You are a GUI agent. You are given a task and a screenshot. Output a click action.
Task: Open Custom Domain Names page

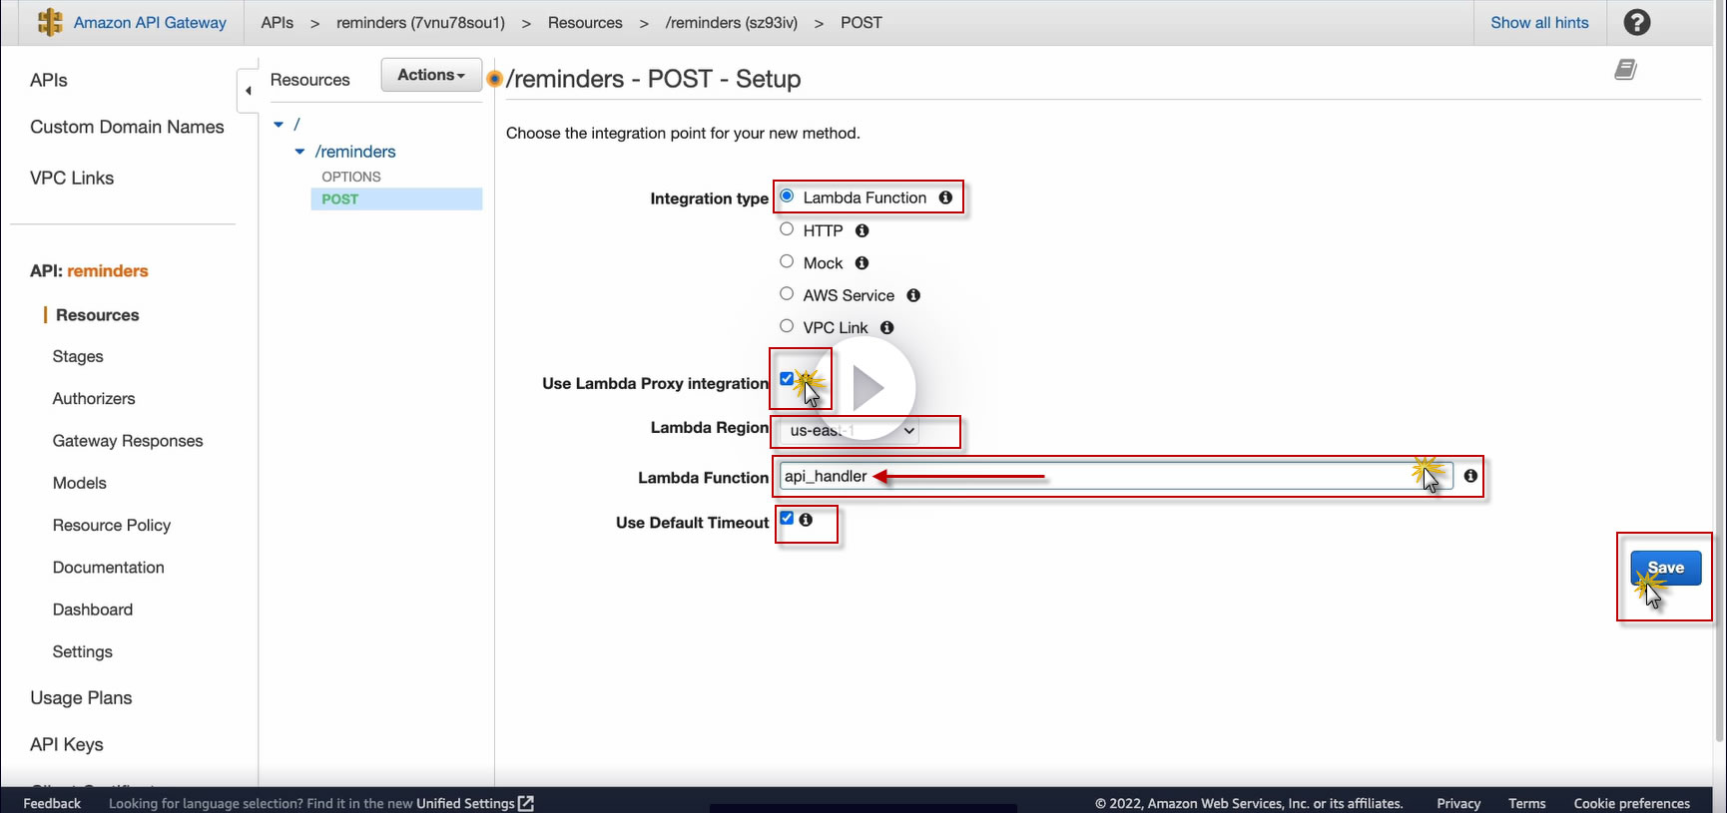[x=127, y=127]
